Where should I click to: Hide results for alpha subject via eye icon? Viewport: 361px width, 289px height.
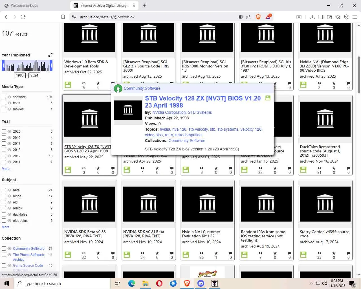tap(10, 196)
